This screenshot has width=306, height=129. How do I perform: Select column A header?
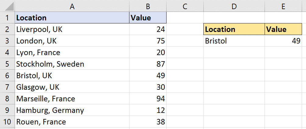pyautogui.click(x=72, y=6)
